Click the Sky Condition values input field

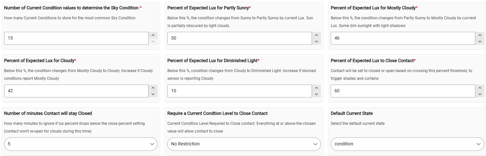[76, 38]
